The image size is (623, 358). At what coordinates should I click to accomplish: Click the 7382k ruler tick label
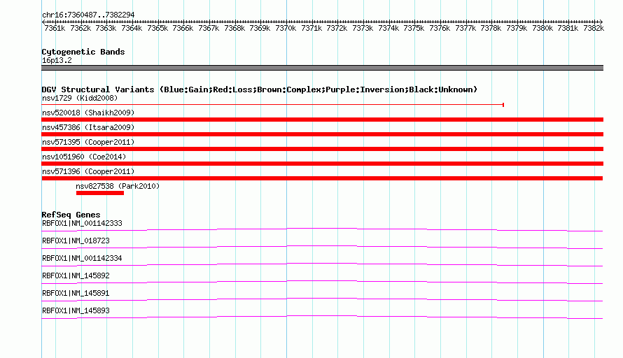pyautogui.click(x=594, y=28)
